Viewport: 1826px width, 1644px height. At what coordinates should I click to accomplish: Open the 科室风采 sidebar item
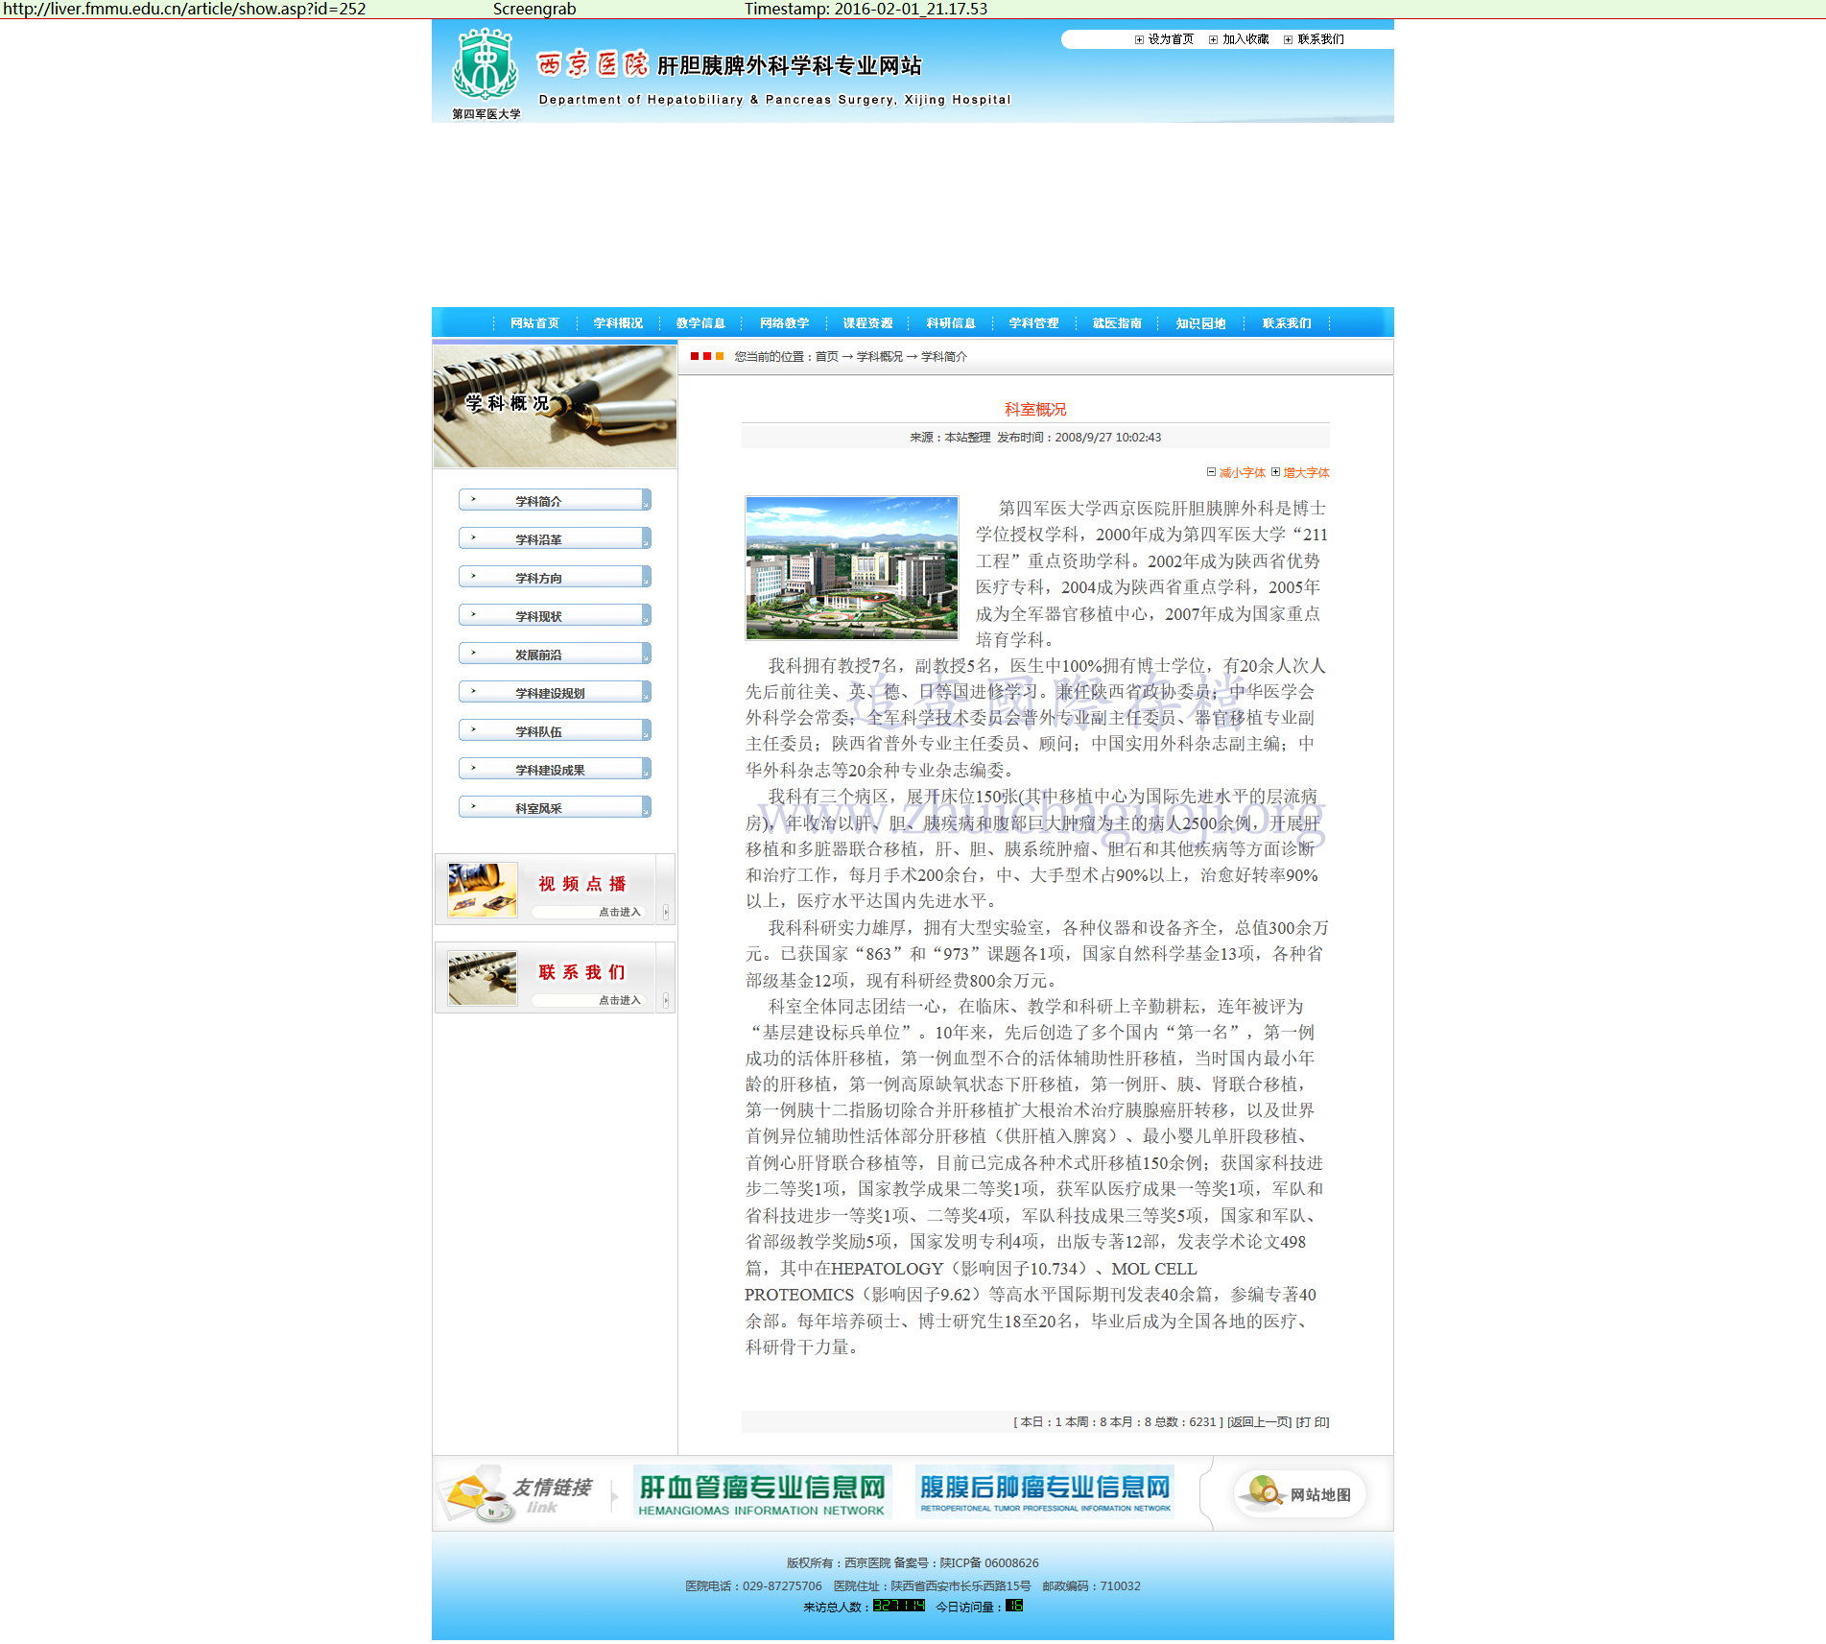click(555, 808)
